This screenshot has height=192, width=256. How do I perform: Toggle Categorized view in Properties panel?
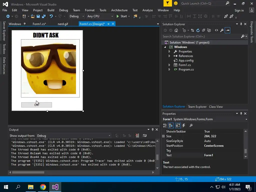pyautogui.click(x=165, y=125)
